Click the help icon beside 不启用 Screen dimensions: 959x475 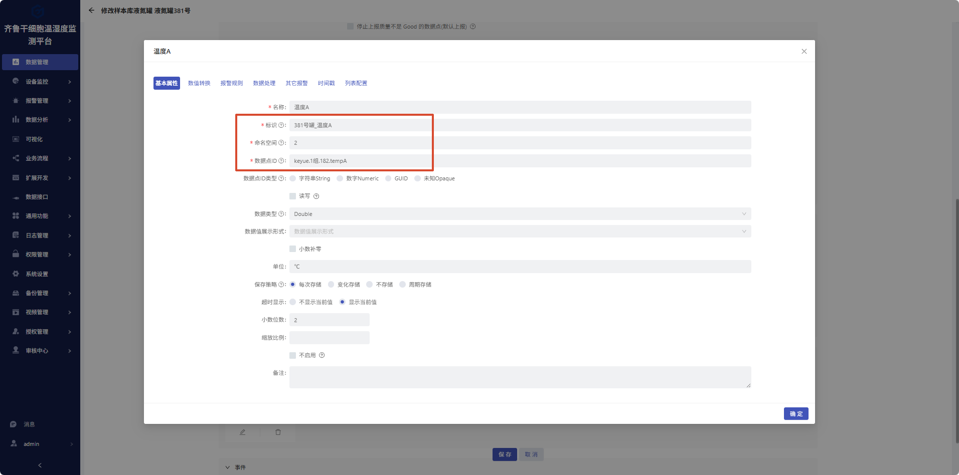coord(322,355)
